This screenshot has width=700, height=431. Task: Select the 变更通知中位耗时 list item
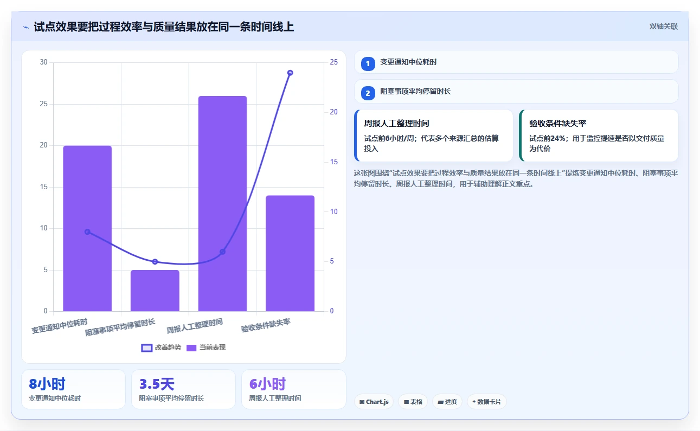coord(516,62)
